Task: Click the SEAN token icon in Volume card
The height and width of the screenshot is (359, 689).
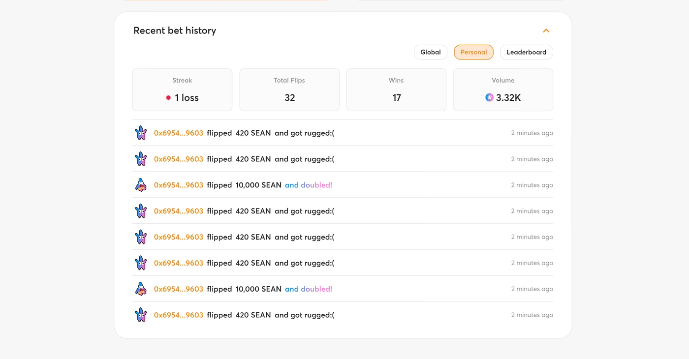Action: [489, 98]
